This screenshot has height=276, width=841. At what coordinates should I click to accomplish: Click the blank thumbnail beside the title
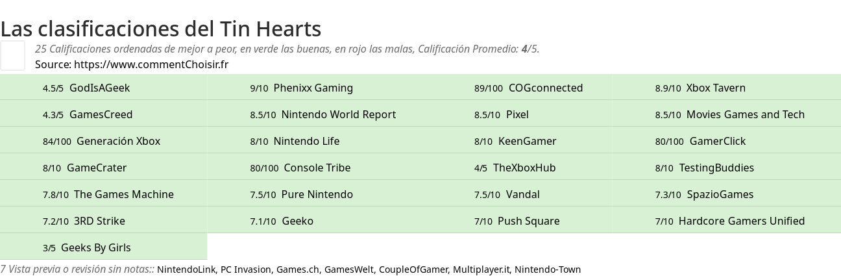coord(12,55)
